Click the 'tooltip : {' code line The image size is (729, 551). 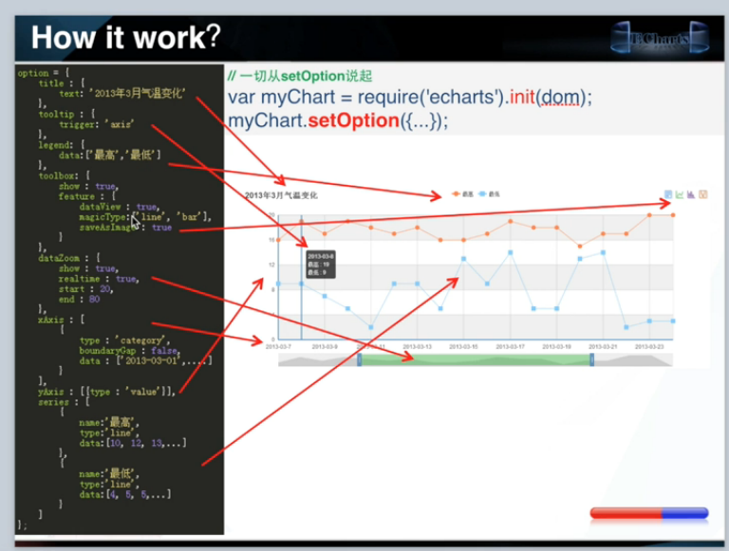point(67,114)
